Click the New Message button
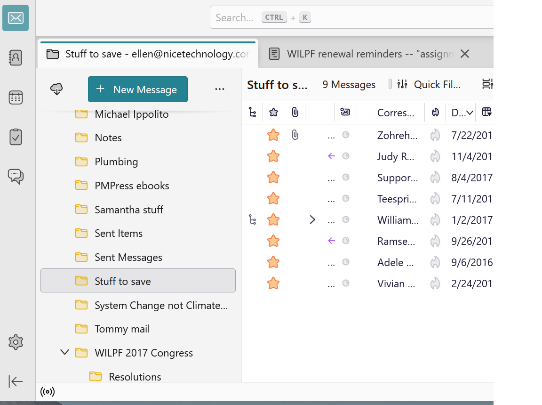542x405 pixels. pos(138,89)
